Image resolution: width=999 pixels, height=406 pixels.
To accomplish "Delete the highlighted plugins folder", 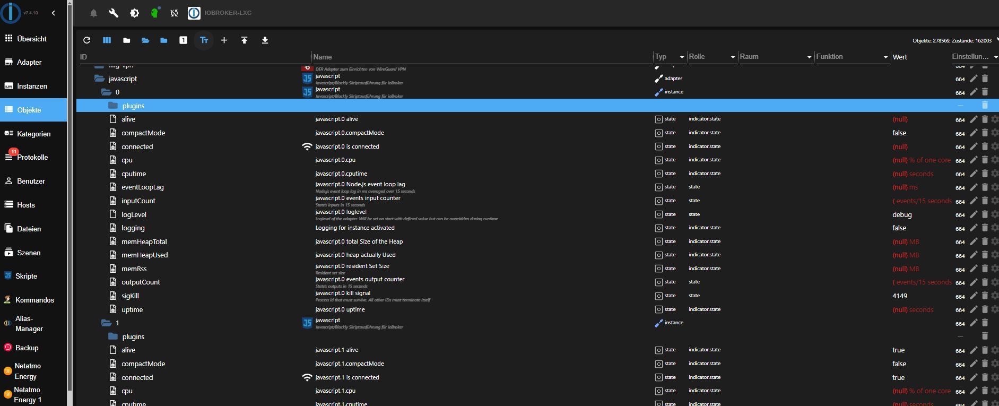I will (x=985, y=106).
